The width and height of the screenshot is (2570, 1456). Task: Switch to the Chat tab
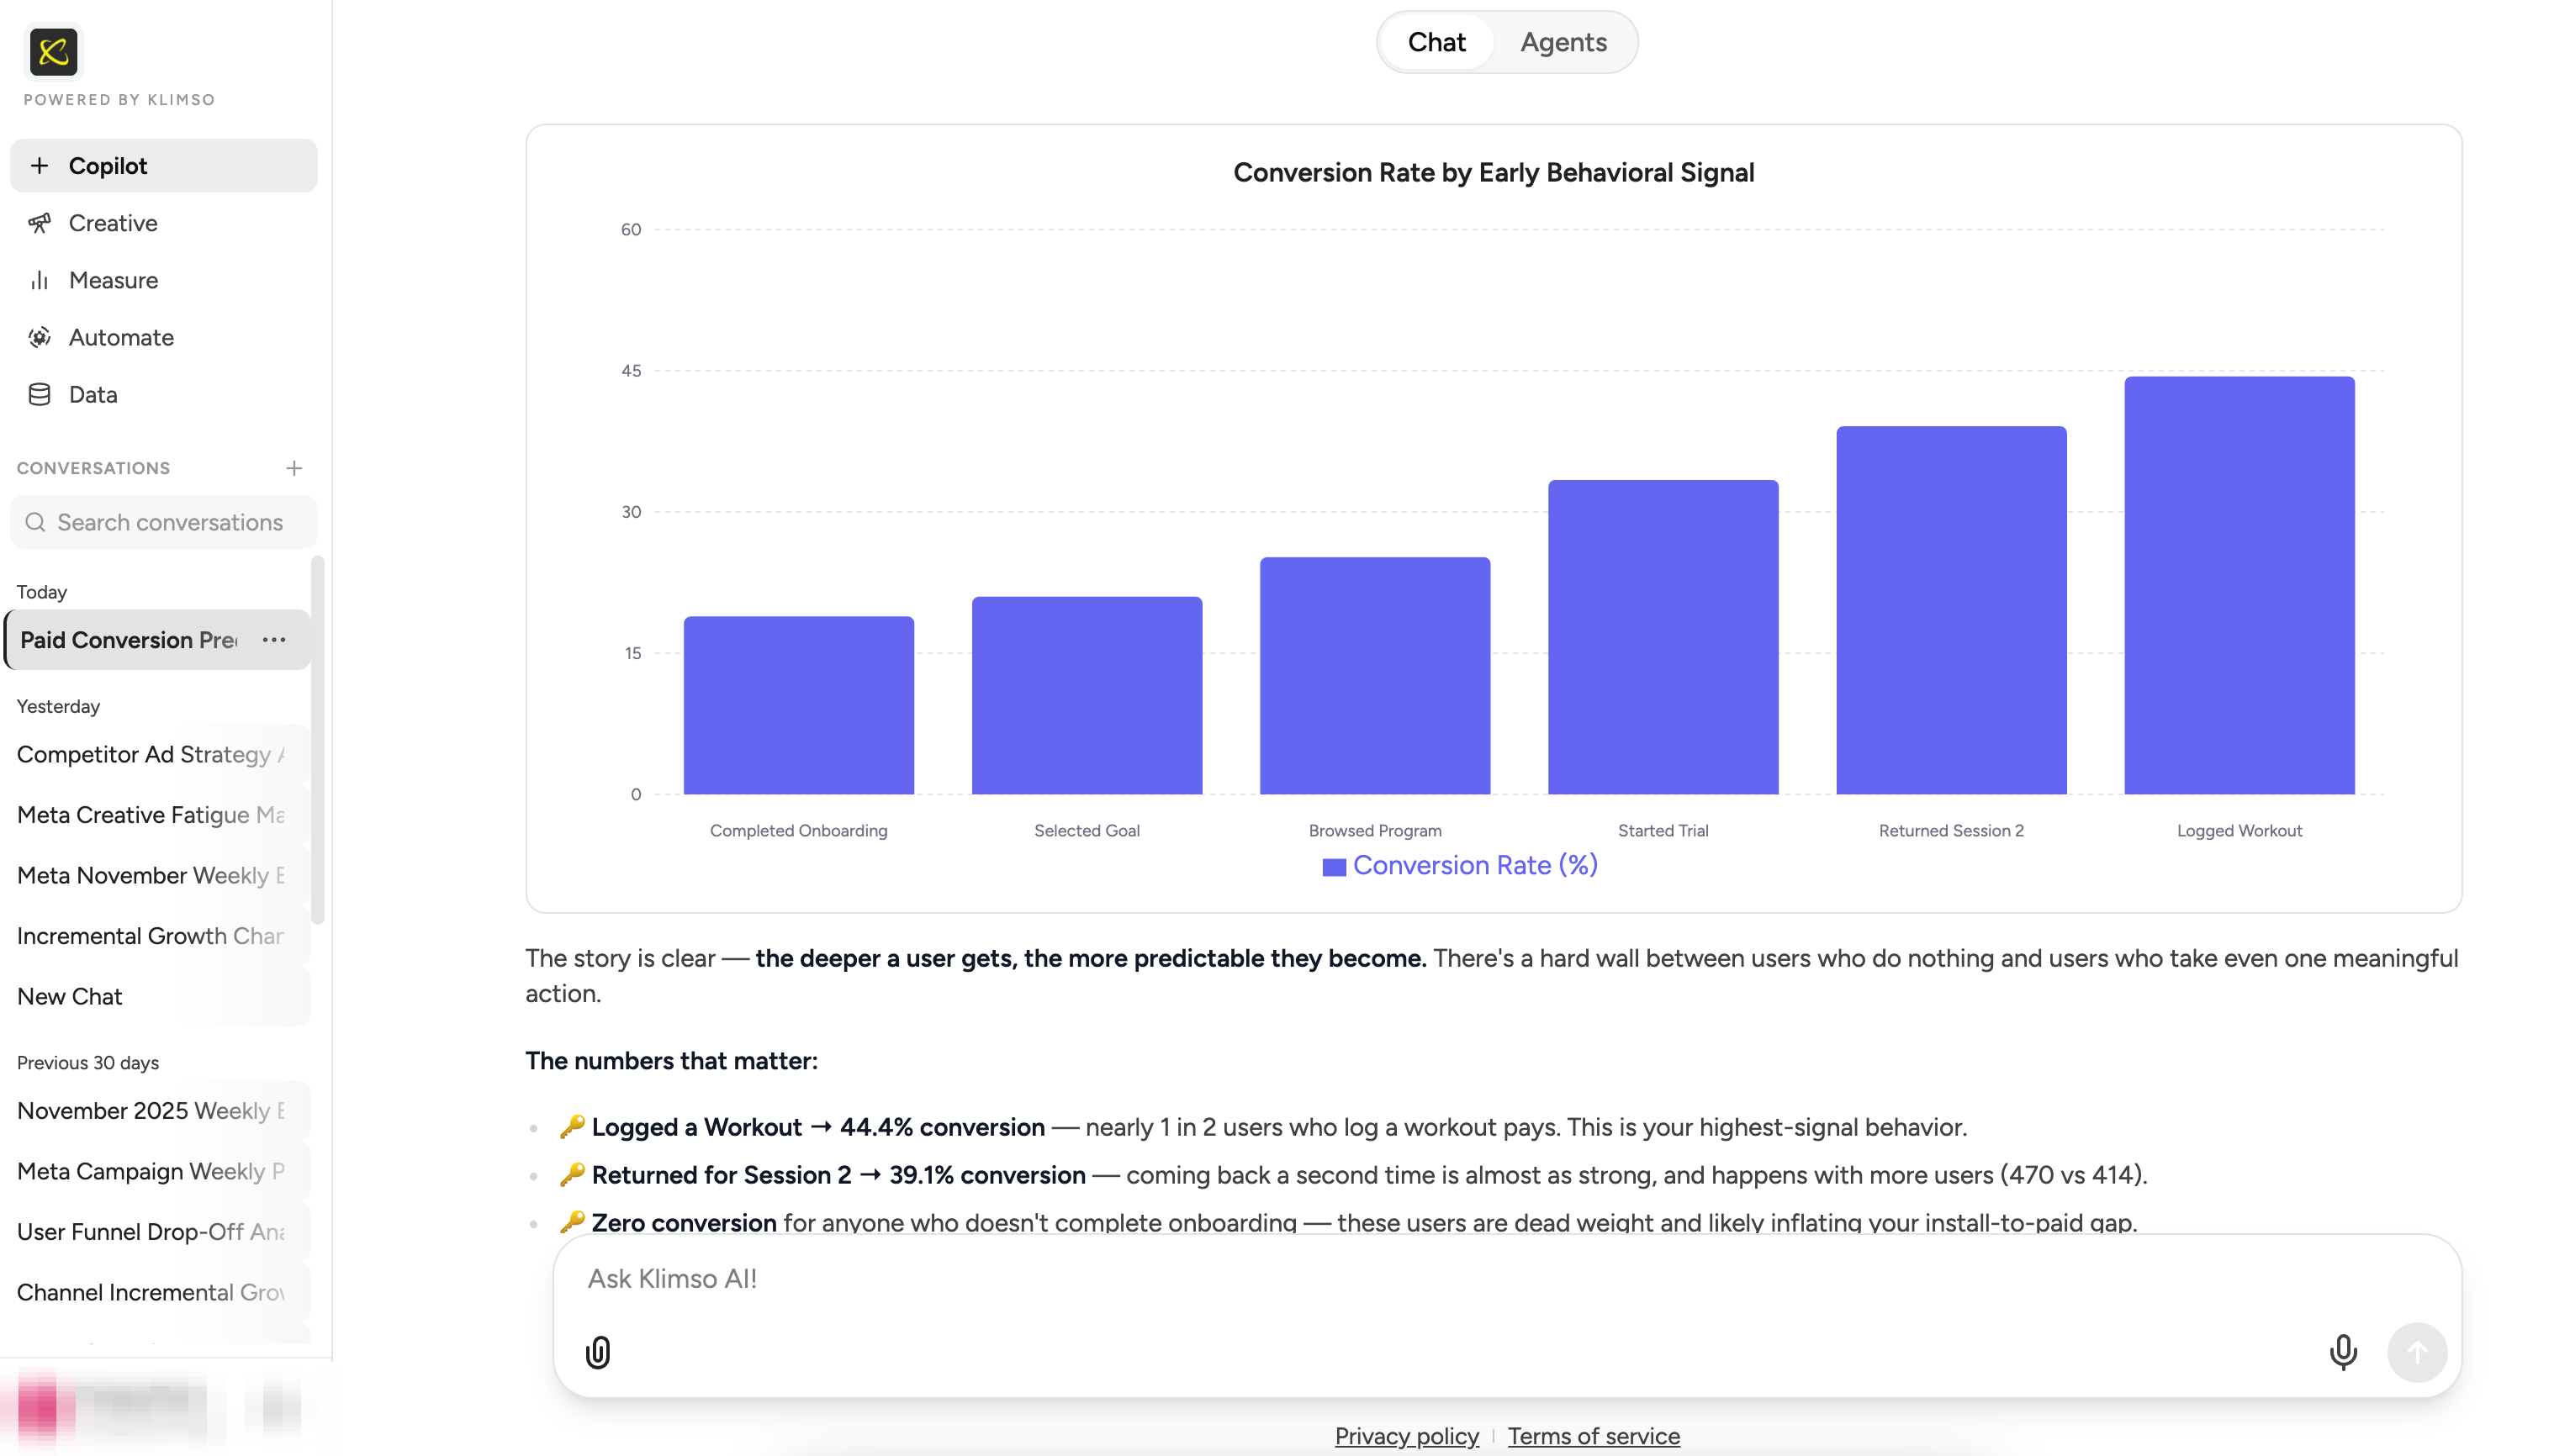[x=1436, y=42]
